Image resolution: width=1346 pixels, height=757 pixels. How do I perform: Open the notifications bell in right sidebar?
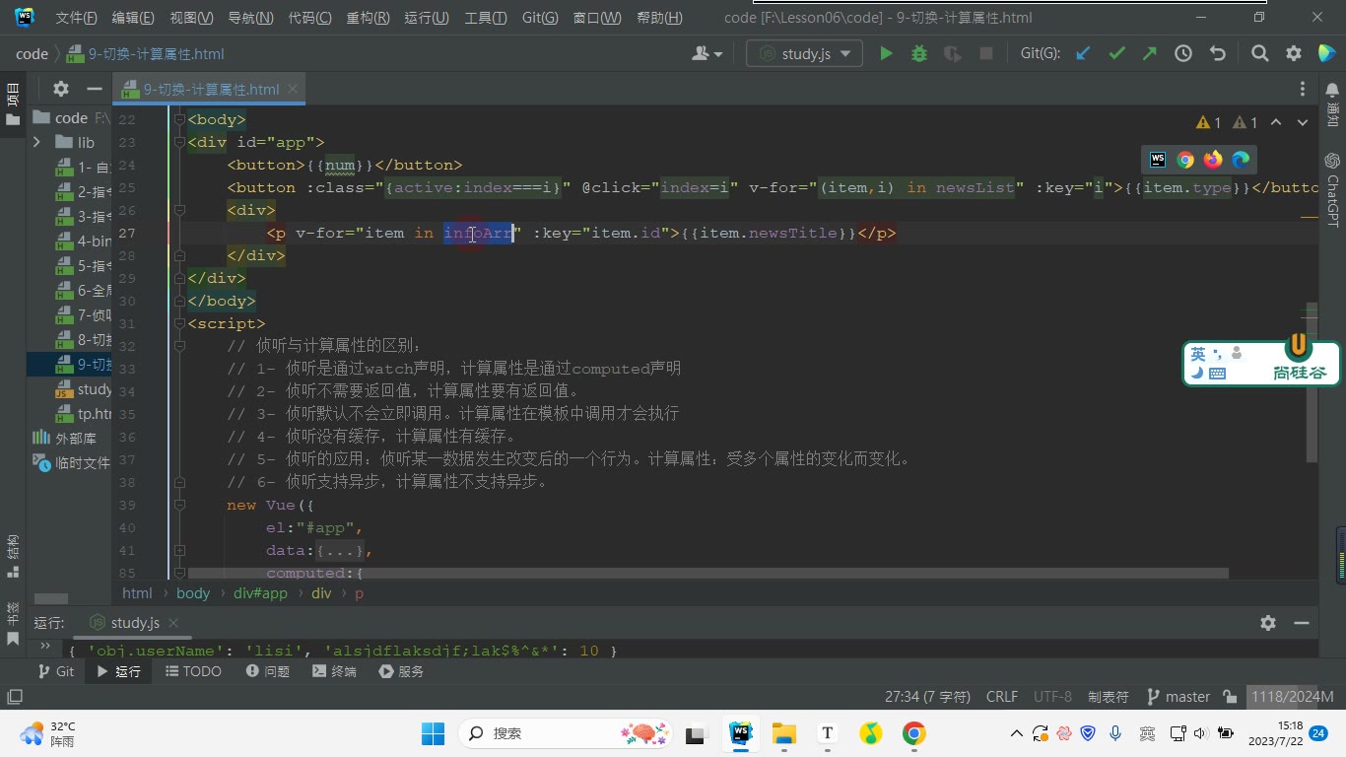[1332, 90]
